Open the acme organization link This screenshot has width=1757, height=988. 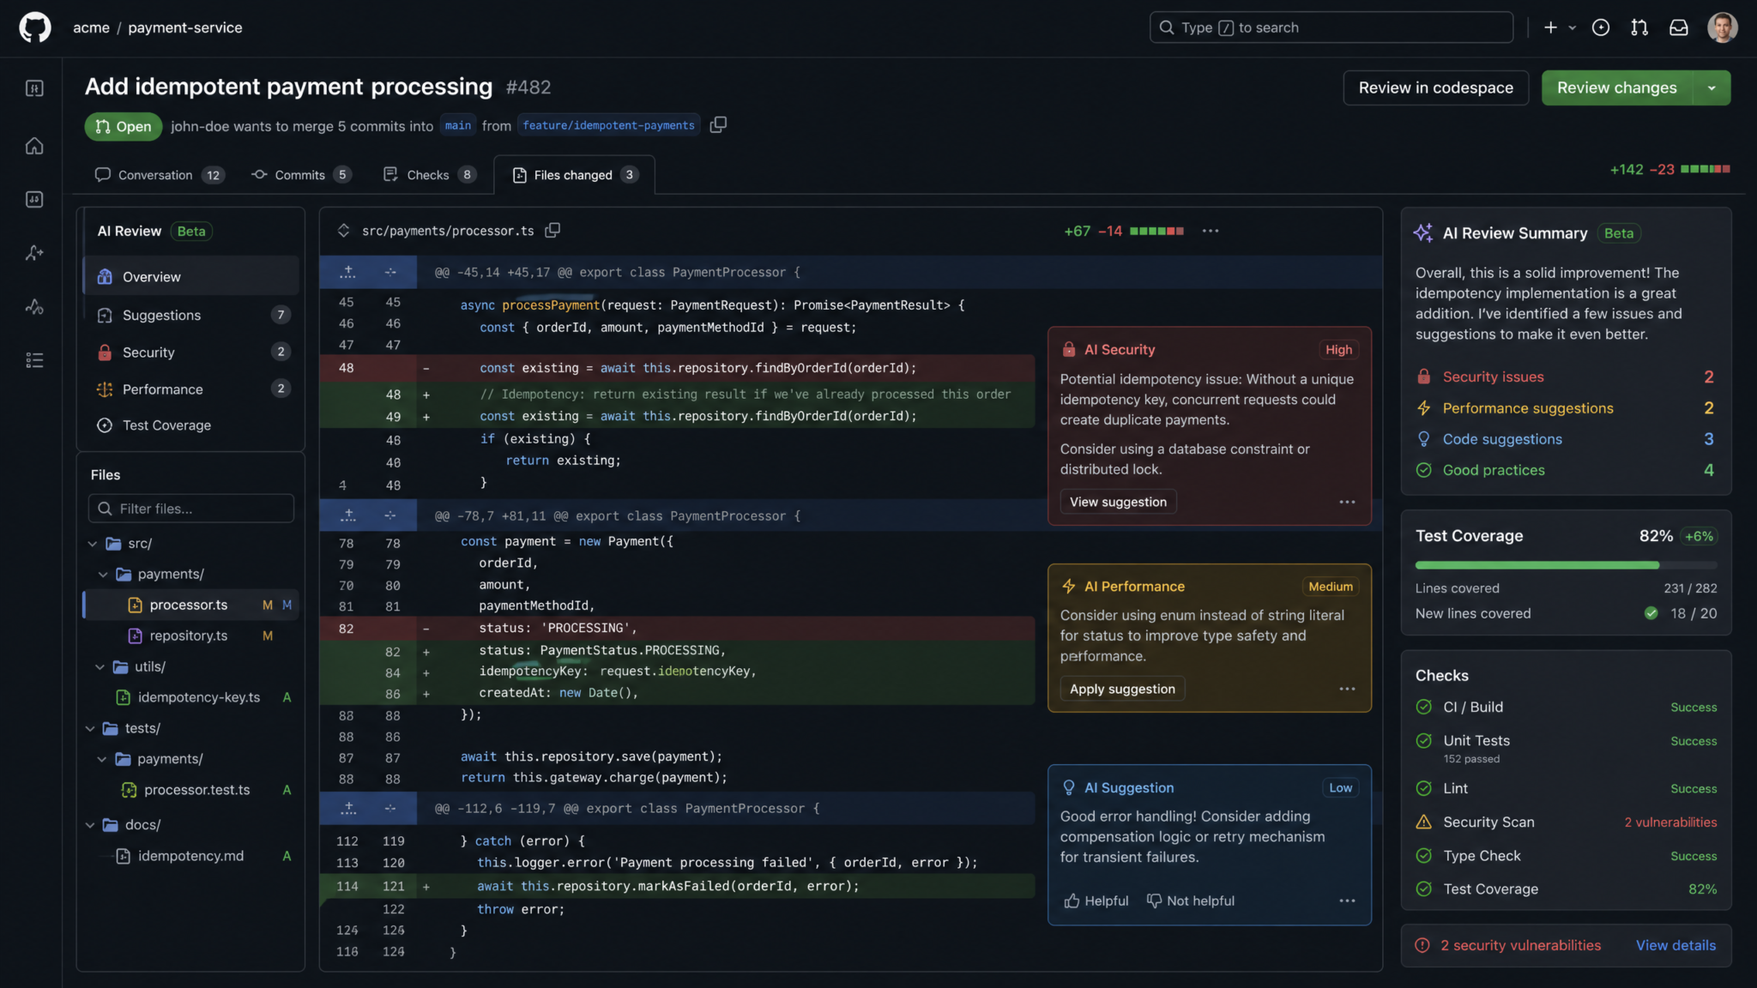91,27
